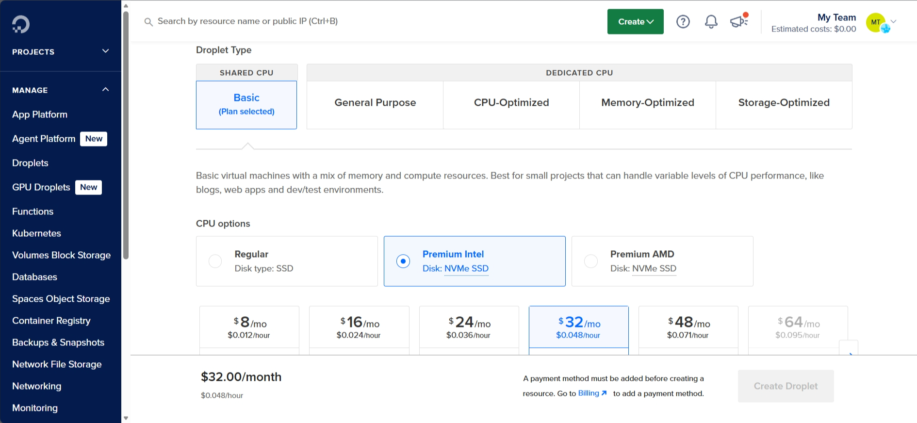This screenshot has width=917, height=423.
Task: Switch to Memory-Optimized droplet type
Action: click(x=648, y=105)
